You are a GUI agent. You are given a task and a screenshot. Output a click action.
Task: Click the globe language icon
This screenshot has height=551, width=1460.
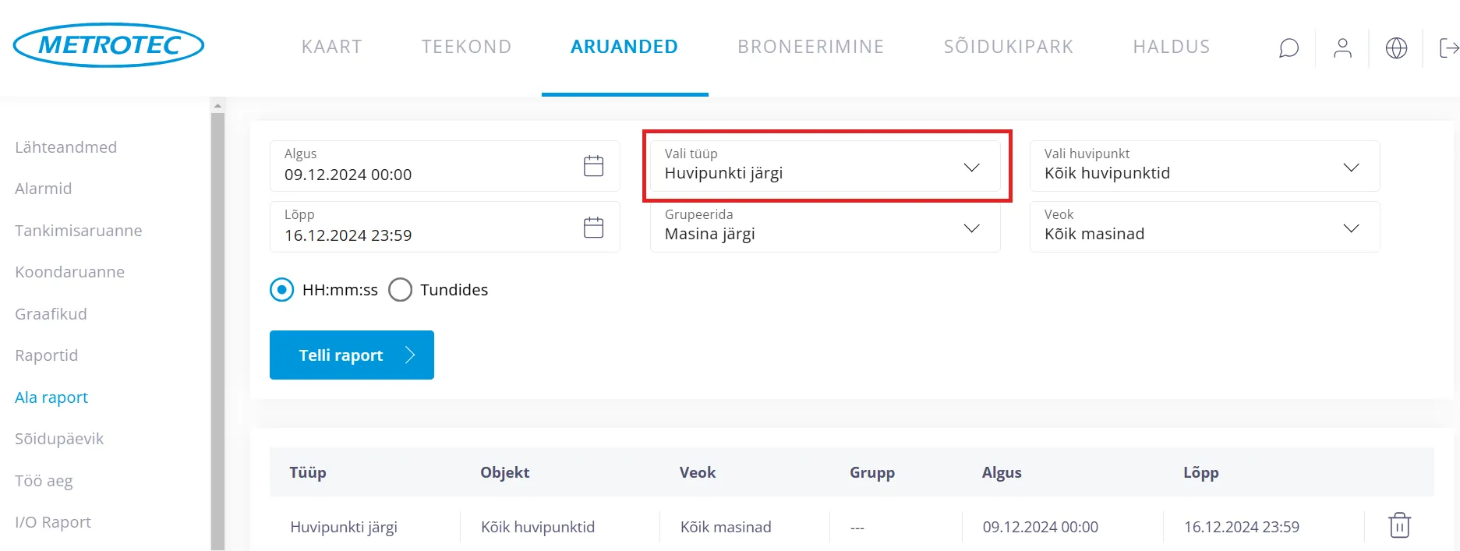[1396, 48]
